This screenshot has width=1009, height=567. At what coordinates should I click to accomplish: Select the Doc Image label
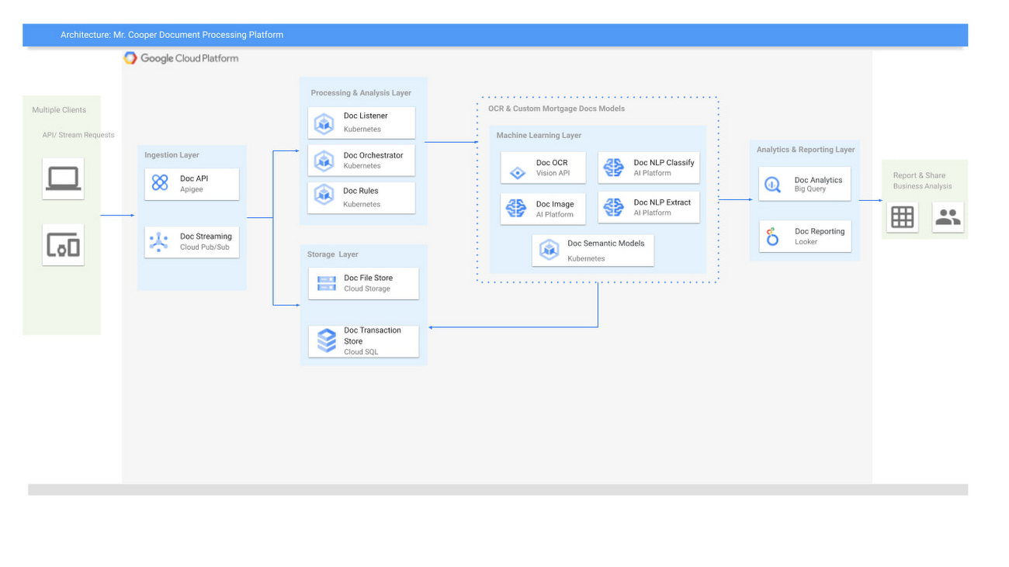pos(555,204)
